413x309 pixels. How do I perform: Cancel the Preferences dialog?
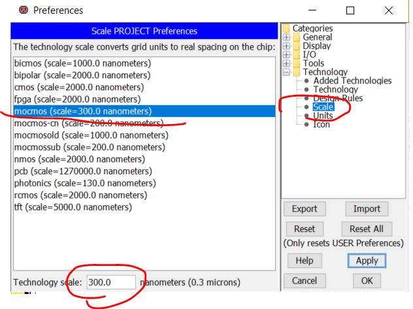[305, 281]
